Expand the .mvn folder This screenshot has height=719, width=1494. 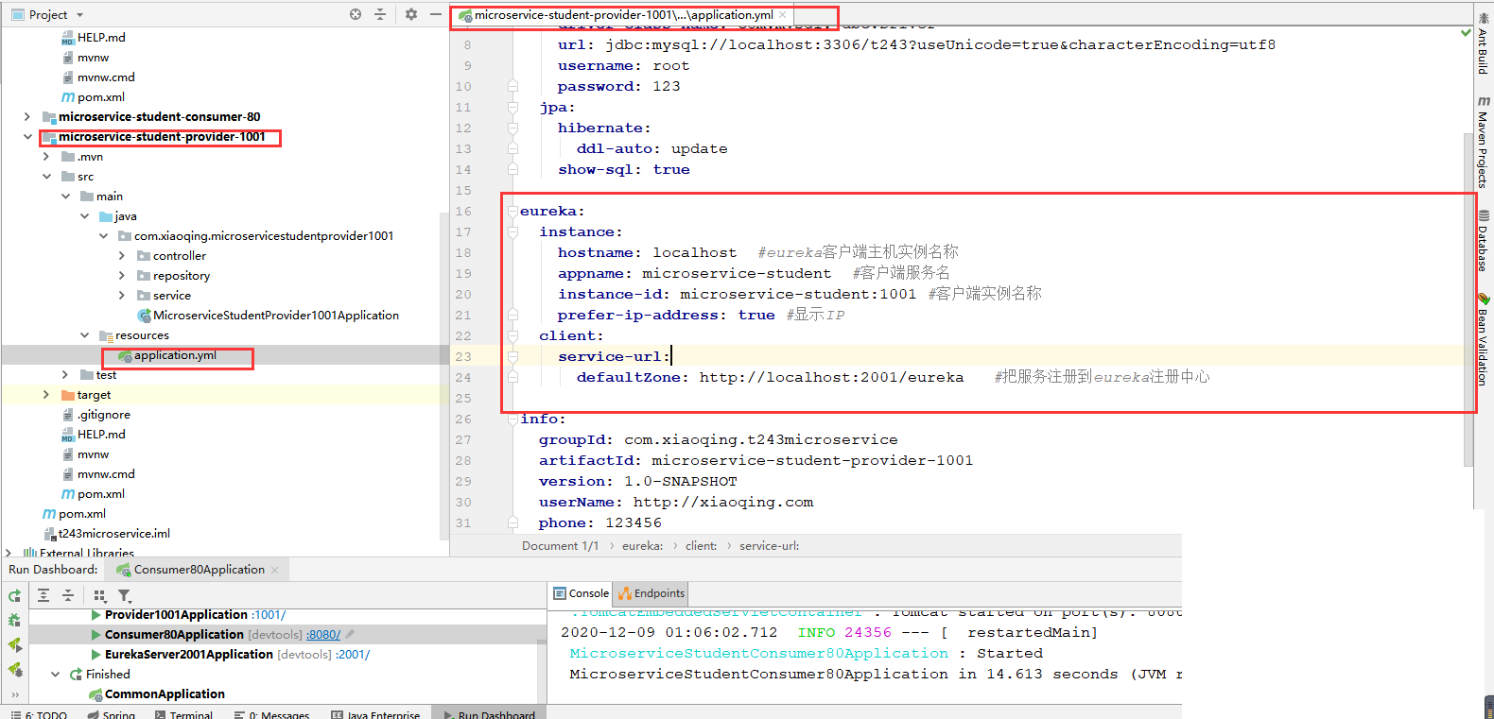click(x=46, y=157)
